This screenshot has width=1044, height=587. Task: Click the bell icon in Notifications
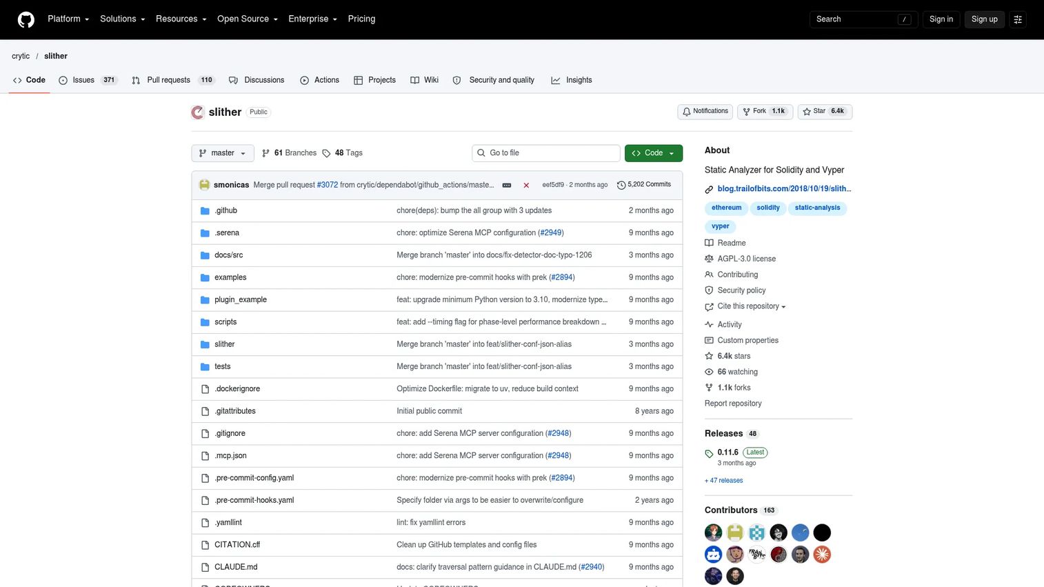pyautogui.click(x=687, y=112)
